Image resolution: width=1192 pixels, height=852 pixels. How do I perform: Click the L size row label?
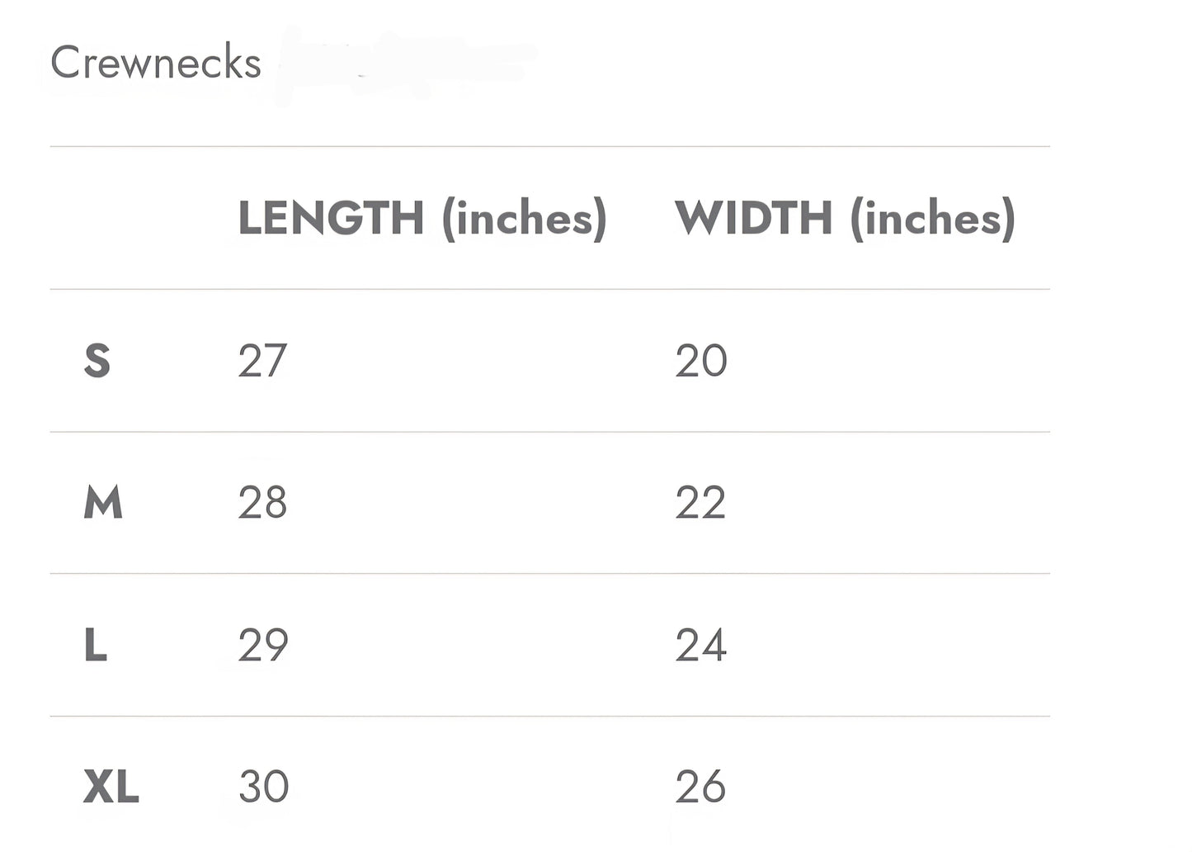click(96, 645)
